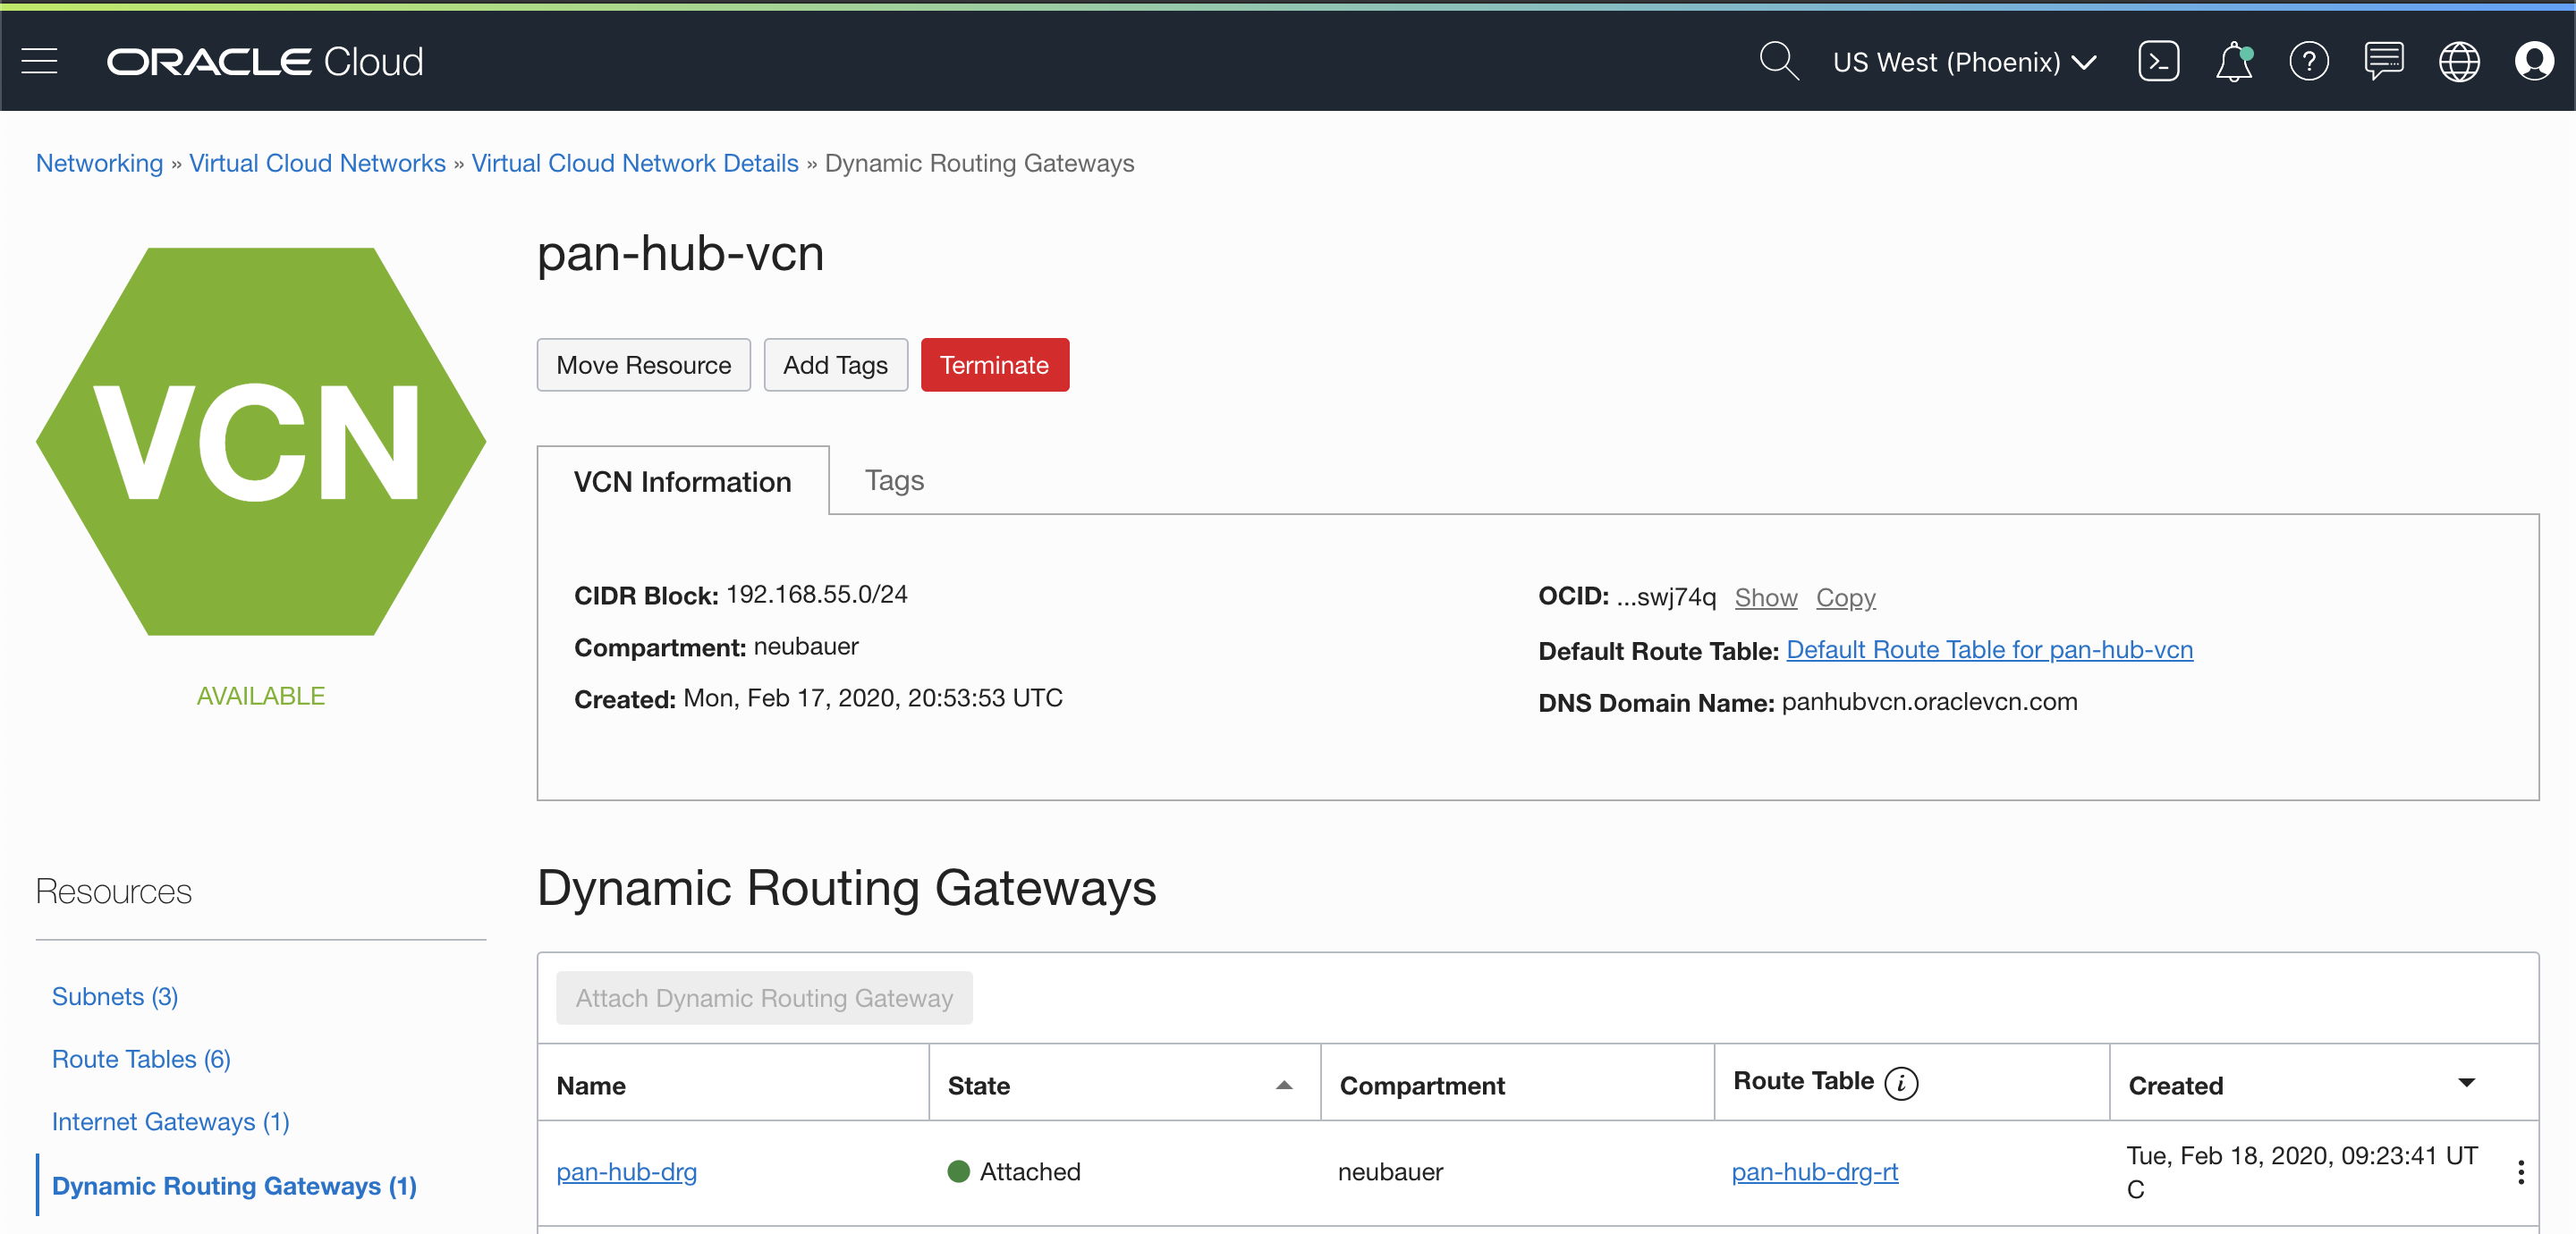Viewport: 2576px width, 1234px height.
Task: Click the help question mark icon
Action: click(x=2308, y=62)
